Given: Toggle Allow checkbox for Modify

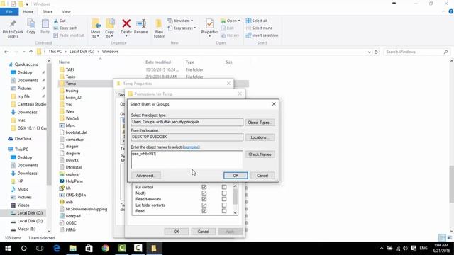Looking at the screenshot, I should coord(204,193).
